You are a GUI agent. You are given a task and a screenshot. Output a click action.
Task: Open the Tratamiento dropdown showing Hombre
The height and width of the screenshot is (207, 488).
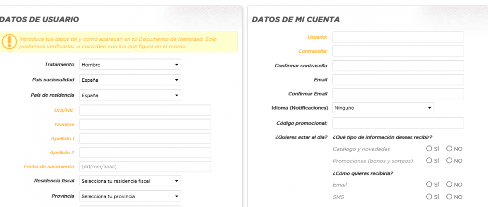click(x=130, y=65)
